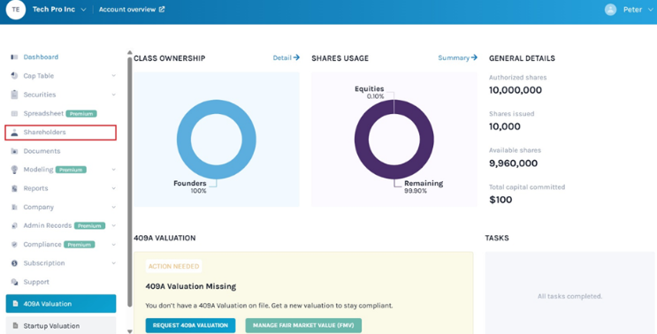
Task: Click the 409A Valuation Missing heading
Action: coord(191,286)
